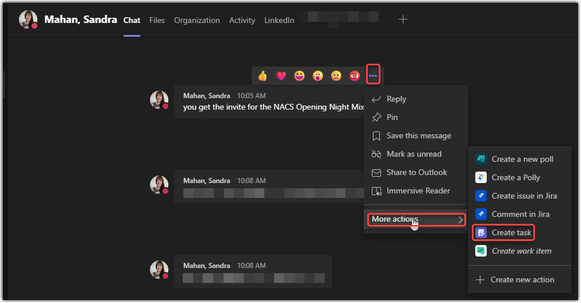React with the angry emoji
Image resolution: width=581 pixels, height=303 pixels.
point(355,76)
